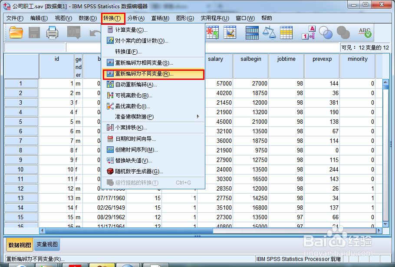The height and width of the screenshot is (267, 395).
Task: Click the recode into same variables icon
Action: coord(110,63)
